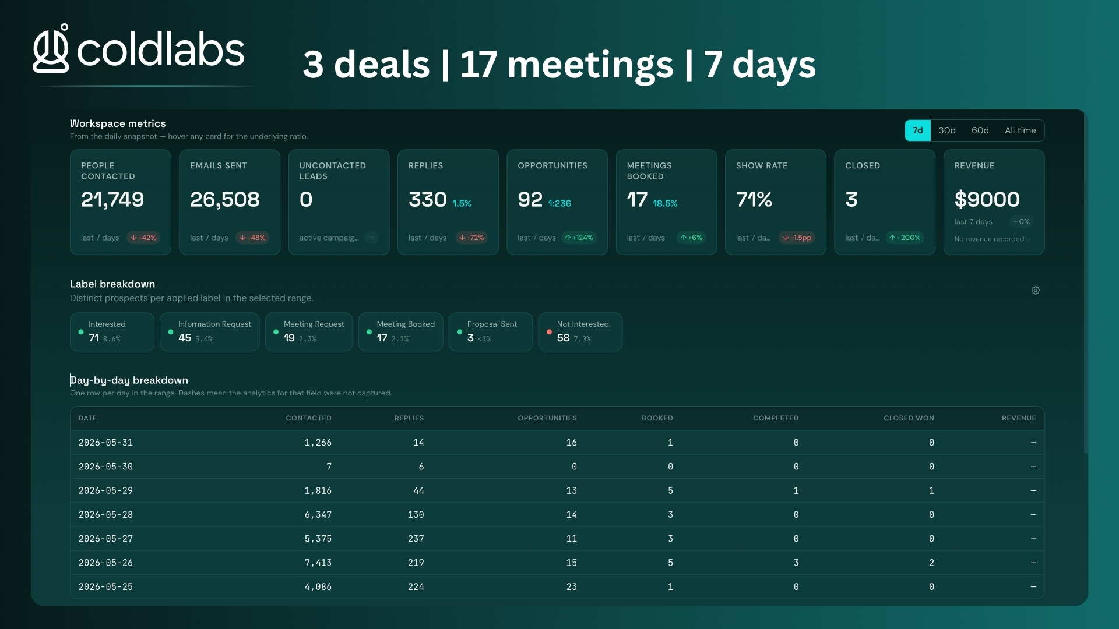Click the 0% revenue change badge
The image size is (1119, 629).
1021,222
